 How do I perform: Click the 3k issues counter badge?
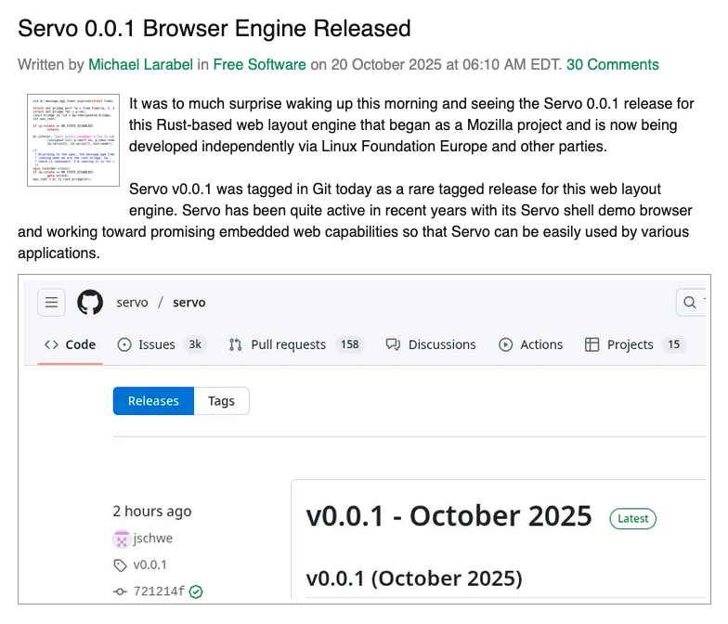195,344
